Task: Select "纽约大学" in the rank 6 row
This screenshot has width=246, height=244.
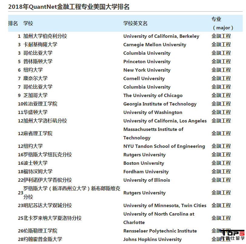Action: pyautogui.click(x=33, y=70)
